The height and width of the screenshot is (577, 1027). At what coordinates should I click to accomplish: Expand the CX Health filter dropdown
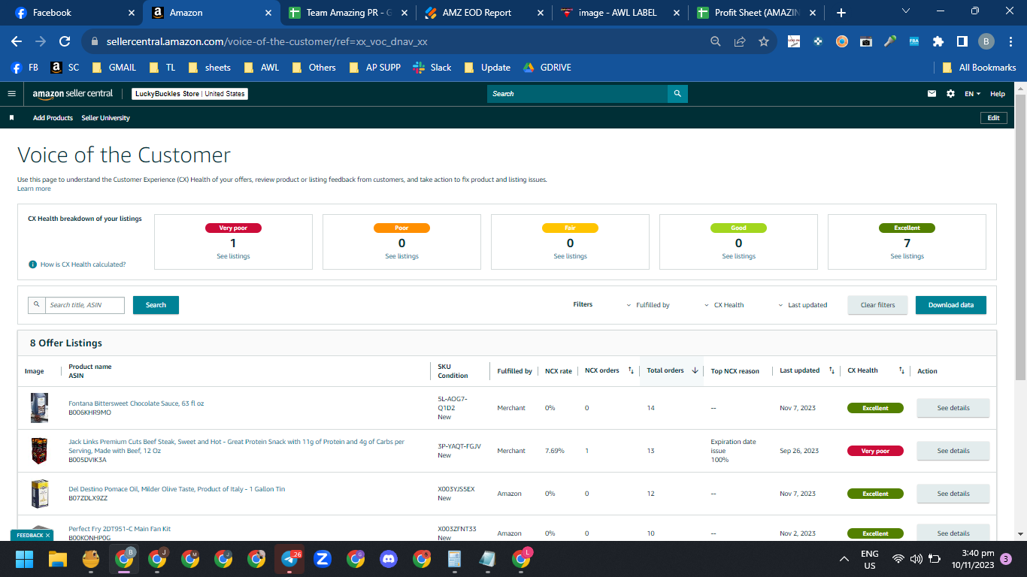point(724,305)
